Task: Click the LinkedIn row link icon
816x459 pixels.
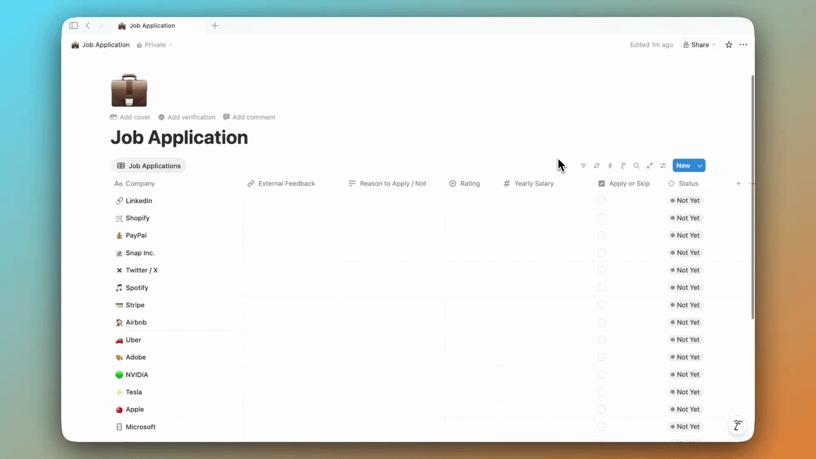Action: coord(119,201)
